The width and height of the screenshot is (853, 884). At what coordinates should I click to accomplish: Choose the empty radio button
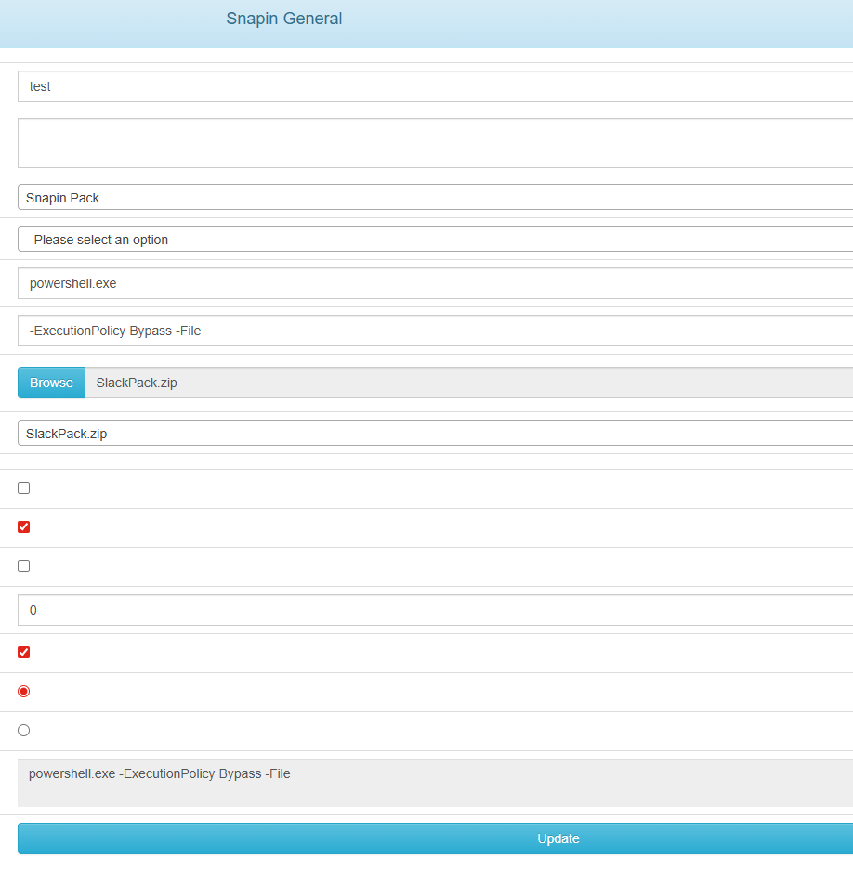point(24,731)
